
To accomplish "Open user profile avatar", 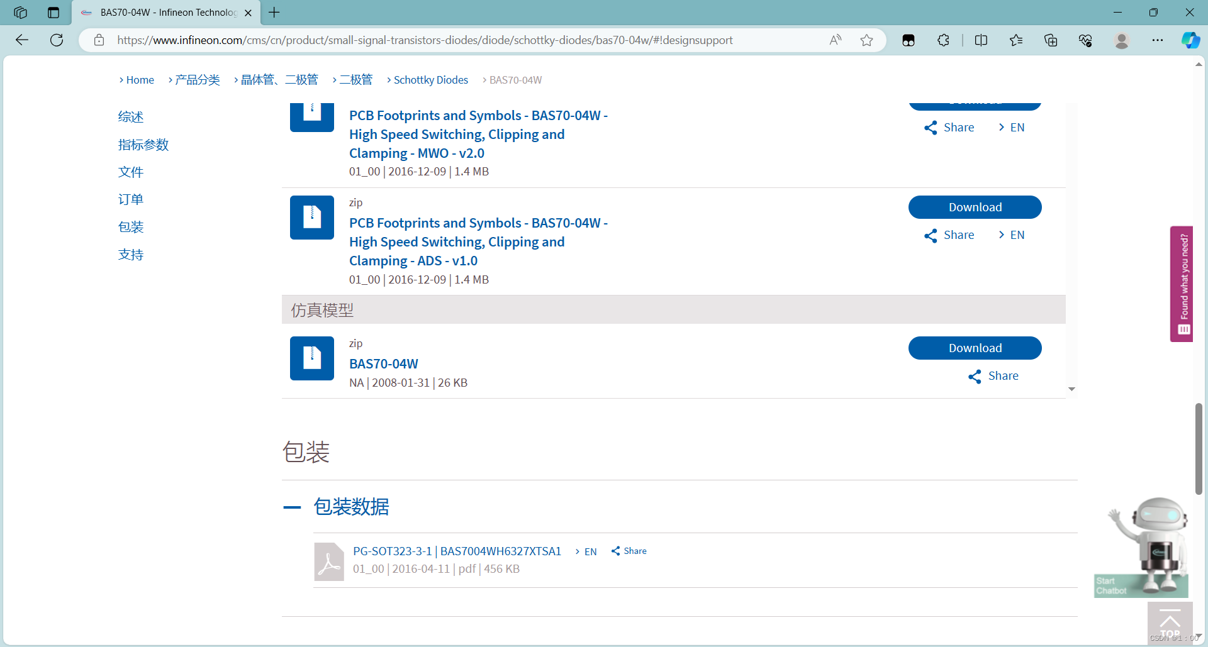I will (x=1121, y=40).
